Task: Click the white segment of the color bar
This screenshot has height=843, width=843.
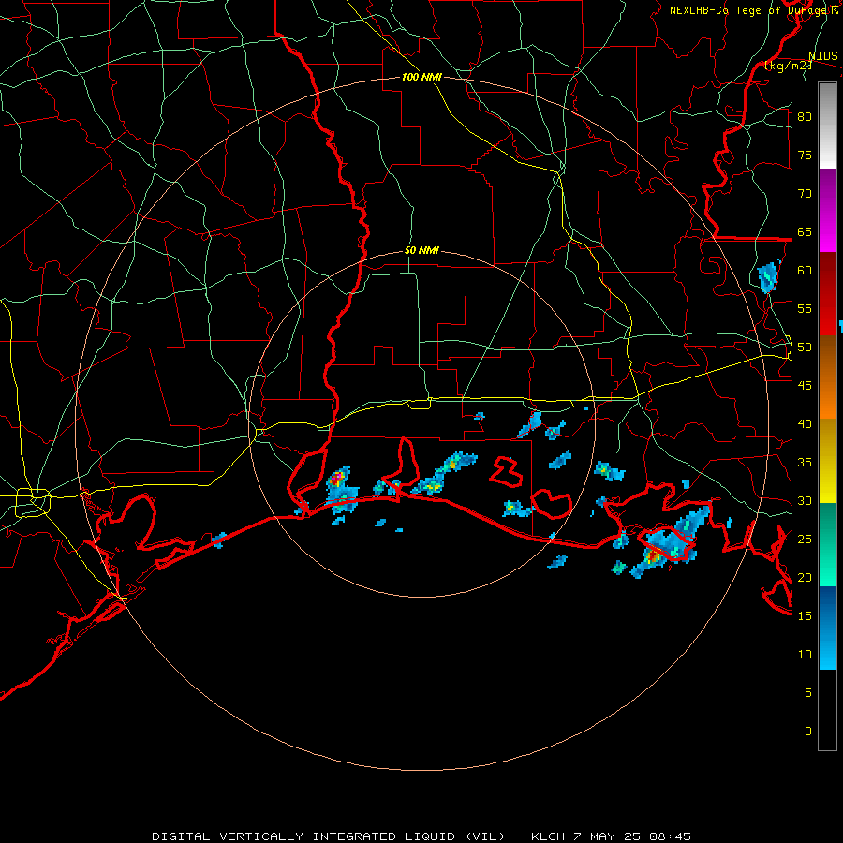Action: coord(827,126)
